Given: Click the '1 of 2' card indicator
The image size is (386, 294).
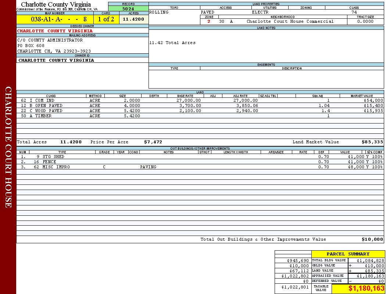Looking at the screenshot, I should point(106,19).
